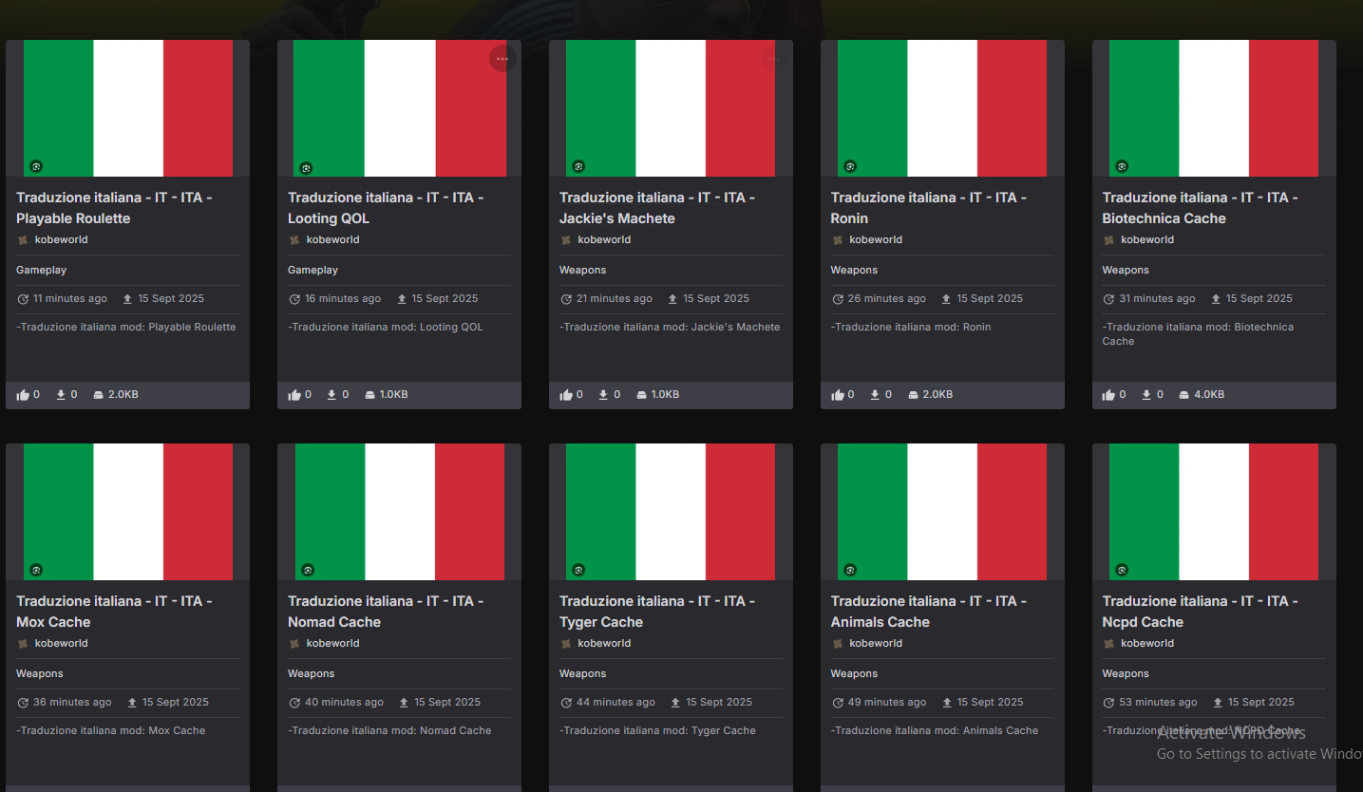Viewport: 1363px width, 792px height.
Task: Click the thumbs-up icon on Ronin card
Action: 838,395
